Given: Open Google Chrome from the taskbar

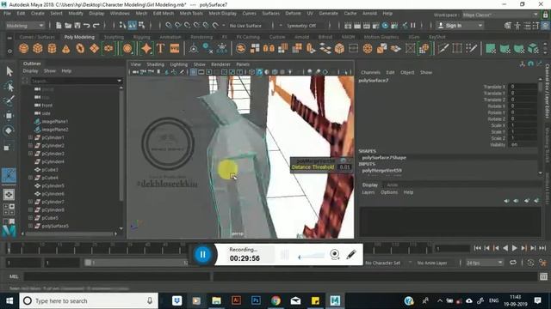Looking at the screenshot, I should [x=275, y=300].
